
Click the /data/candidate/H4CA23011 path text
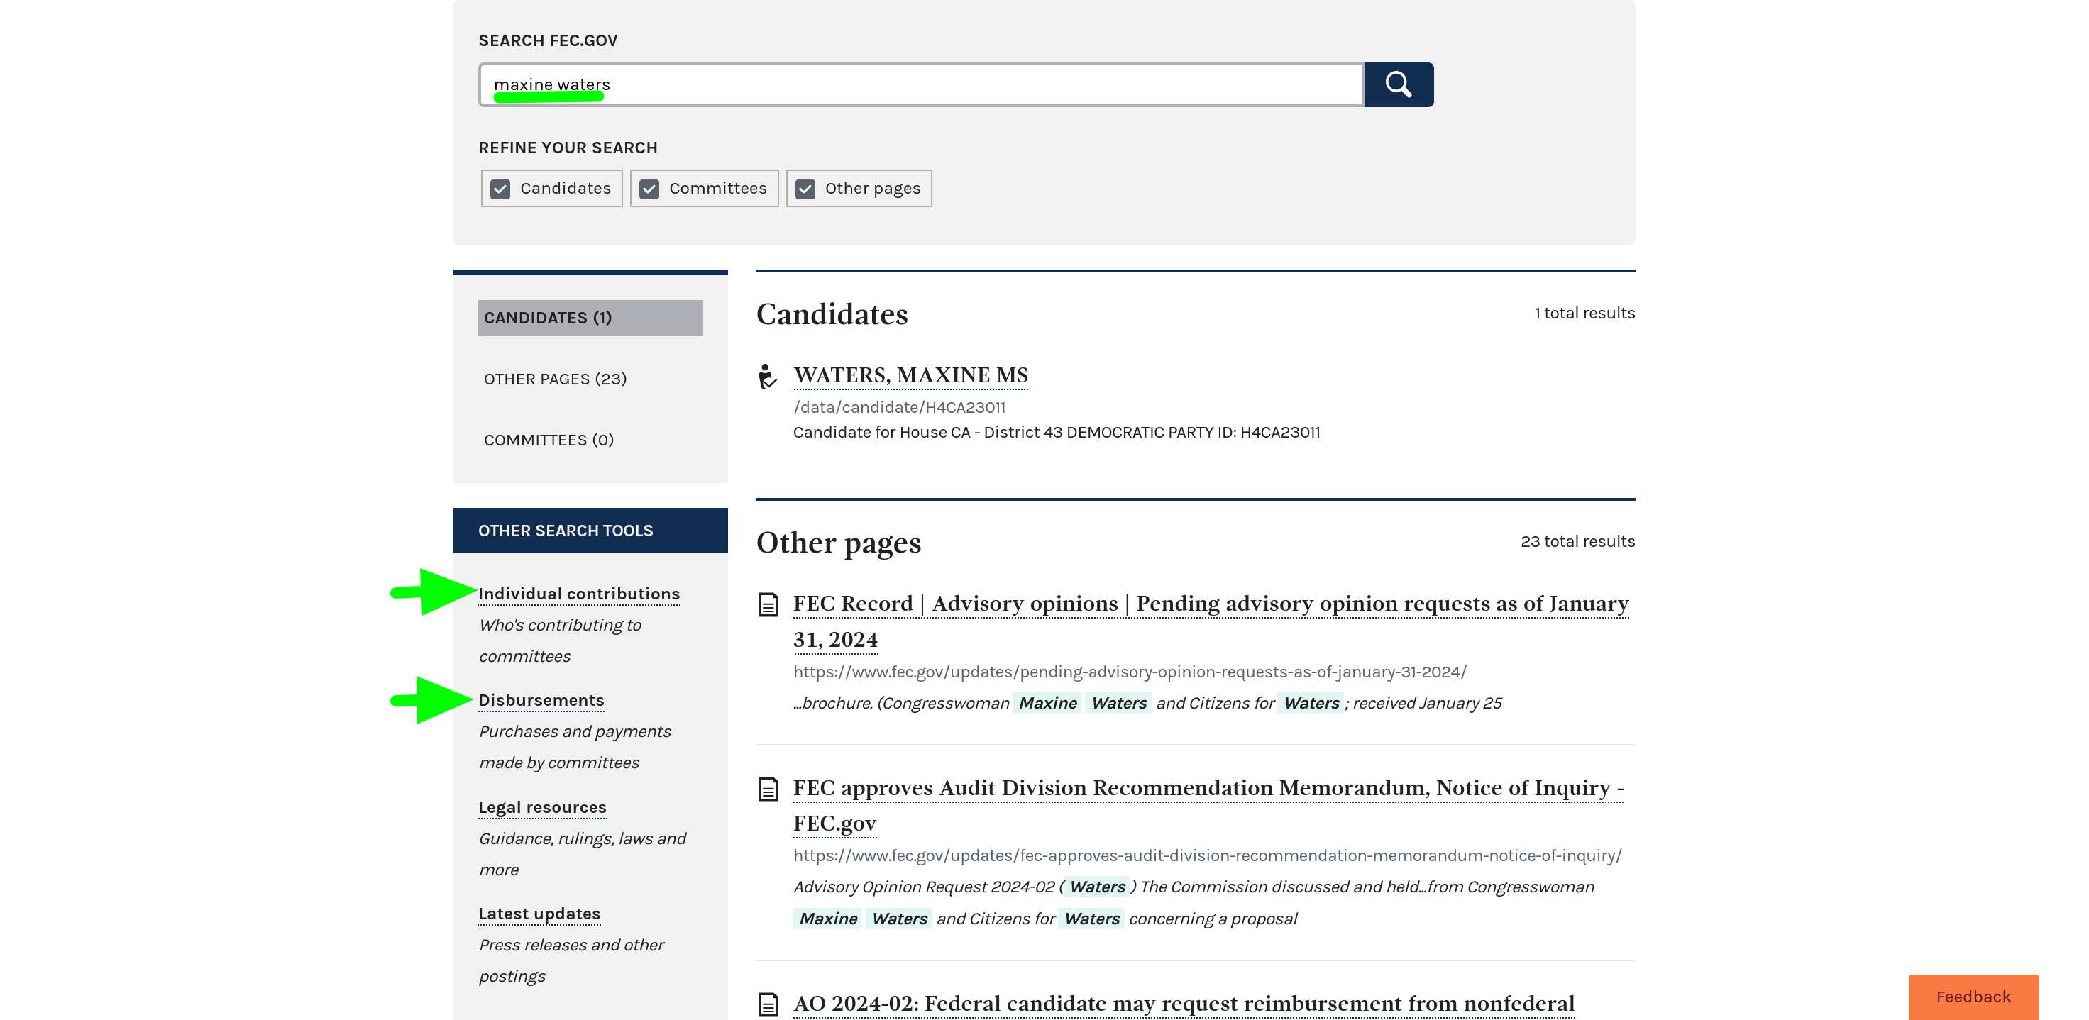pos(899,407)
